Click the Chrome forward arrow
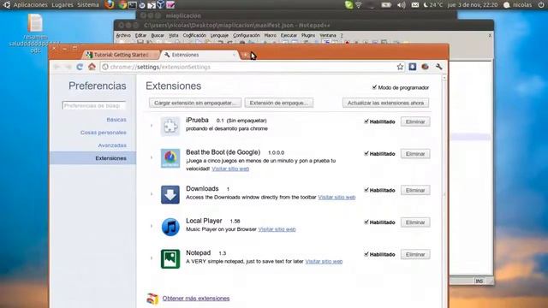The width and height of the screenshot is (548, 308). click(x=68, y=67)
